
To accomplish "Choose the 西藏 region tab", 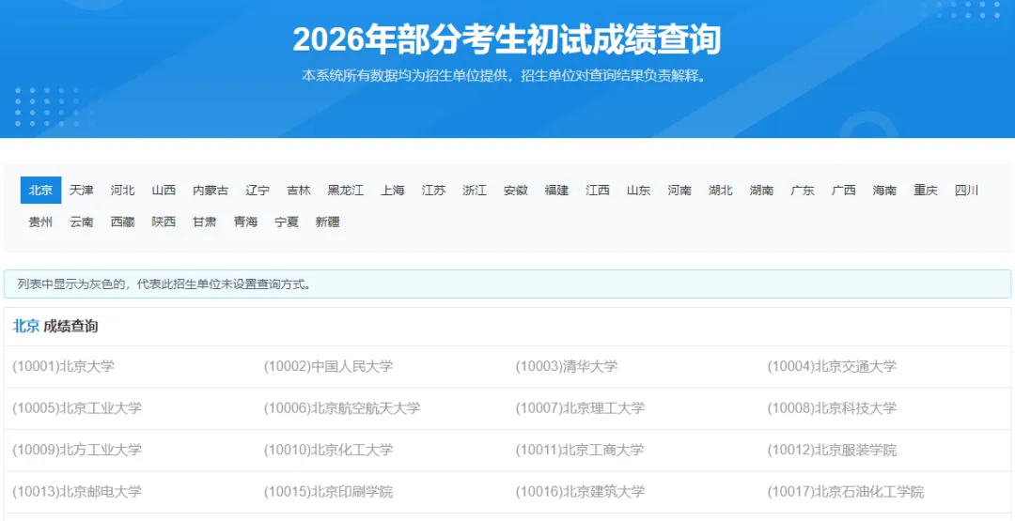I will [x=122, y=222].
